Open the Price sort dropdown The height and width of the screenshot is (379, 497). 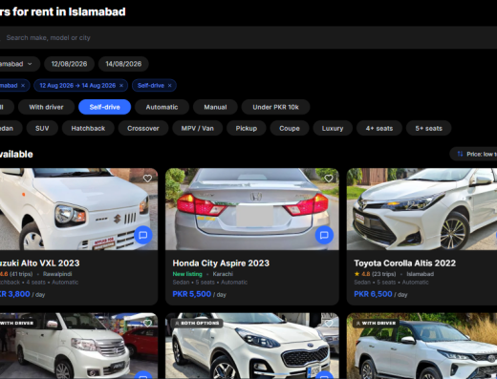pos(474,154)
